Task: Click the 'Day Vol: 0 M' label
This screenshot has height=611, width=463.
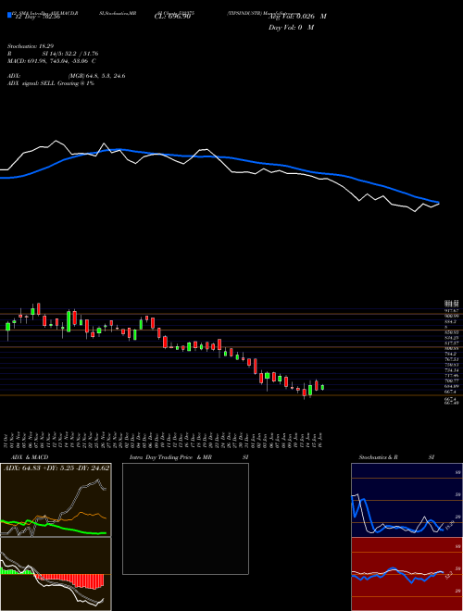Action: click(291, 28)
